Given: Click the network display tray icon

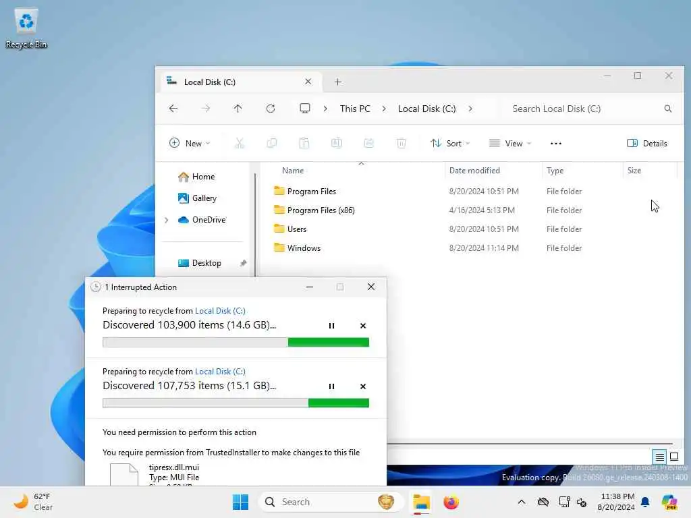Looking at the screenshot, I should click(564, 502).
